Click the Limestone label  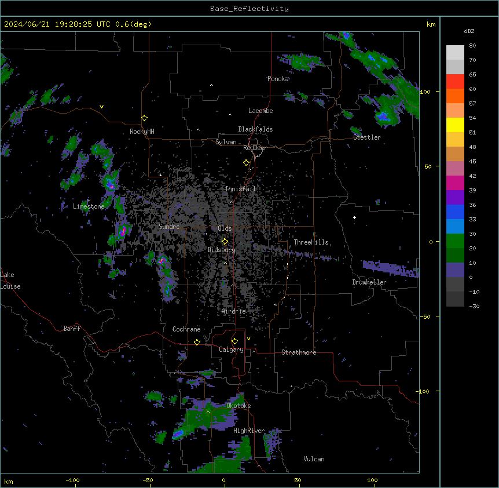point(89,206)
